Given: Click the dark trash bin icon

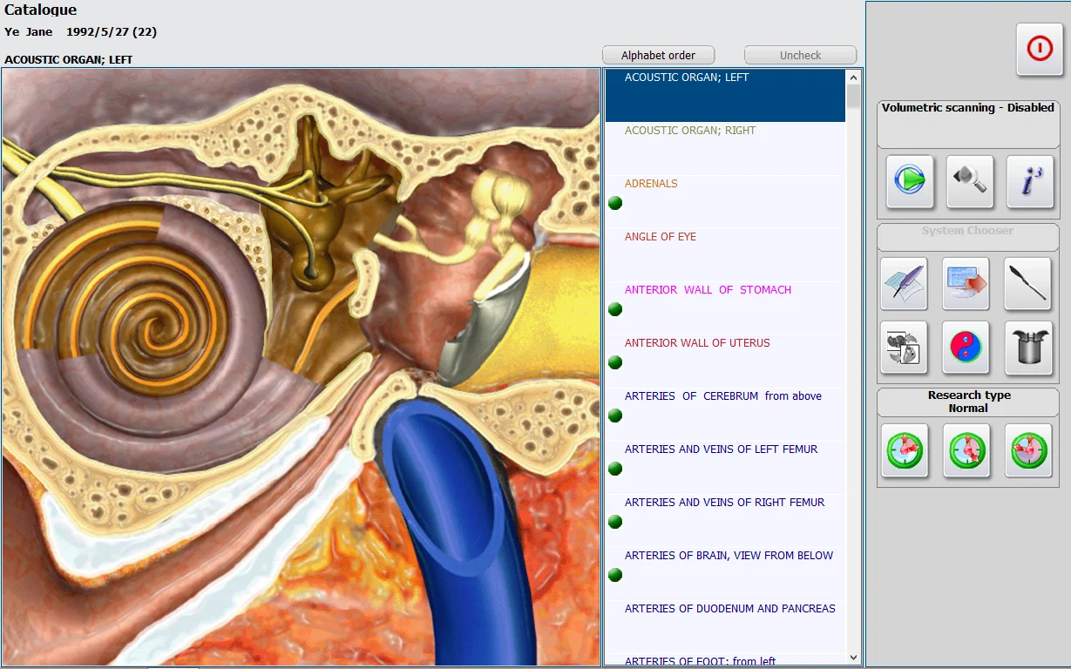Looking at the screenshot, I should click(1028, 348).
